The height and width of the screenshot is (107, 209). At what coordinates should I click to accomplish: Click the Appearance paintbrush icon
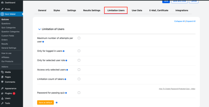(2, 88)
